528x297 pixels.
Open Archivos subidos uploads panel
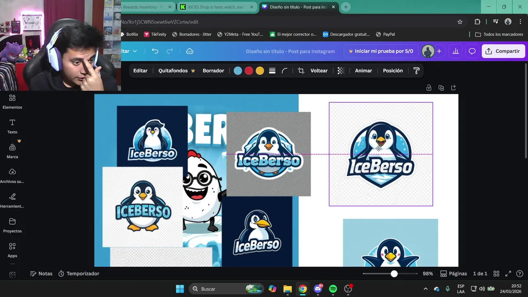(12, 176)
